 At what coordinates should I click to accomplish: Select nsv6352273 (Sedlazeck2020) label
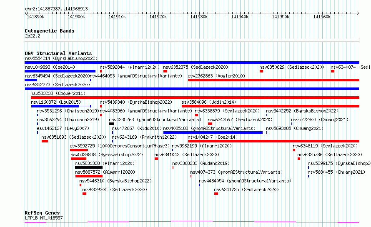tap(58, 85)
